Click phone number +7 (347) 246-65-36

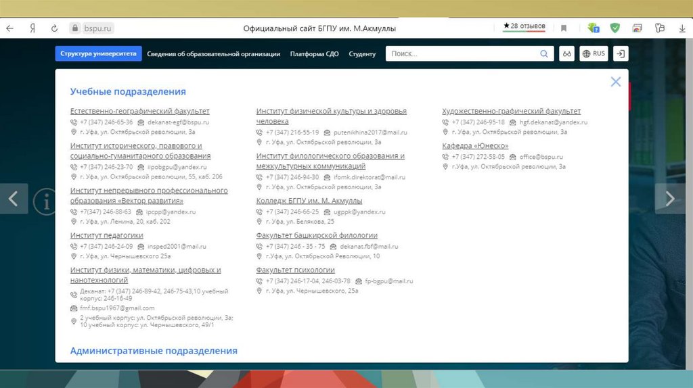click(x=106, y=122)
